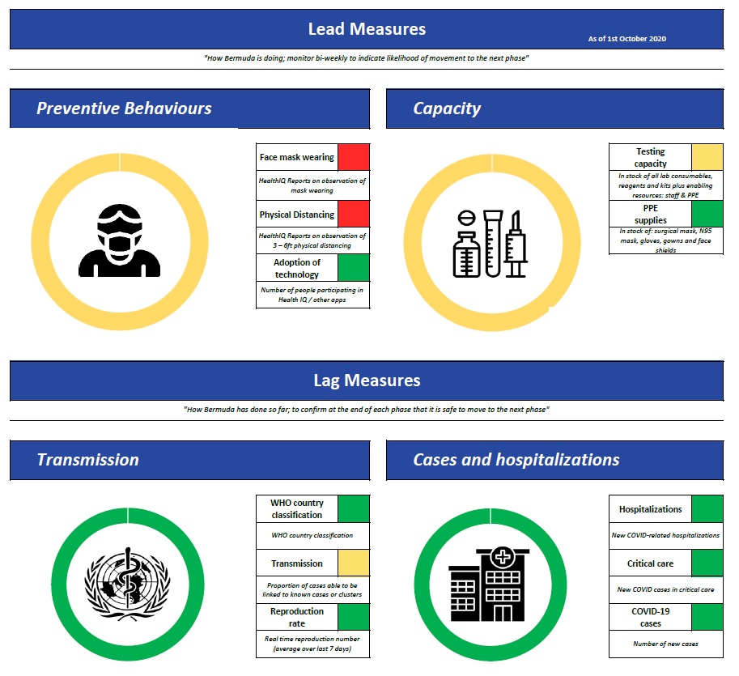Click the green swatch beside COVID-19 cases
739x676 pixels.
coord(707,617)
